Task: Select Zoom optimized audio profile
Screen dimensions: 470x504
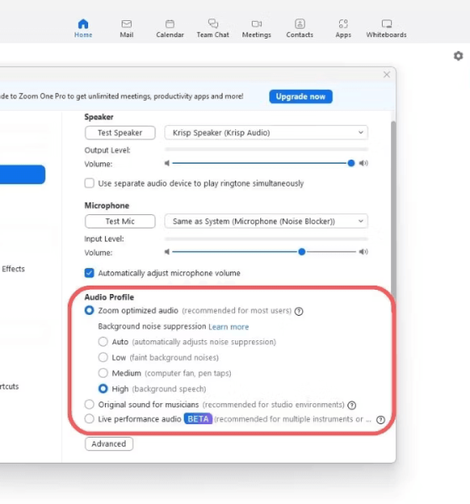Action: coord(89,311)
